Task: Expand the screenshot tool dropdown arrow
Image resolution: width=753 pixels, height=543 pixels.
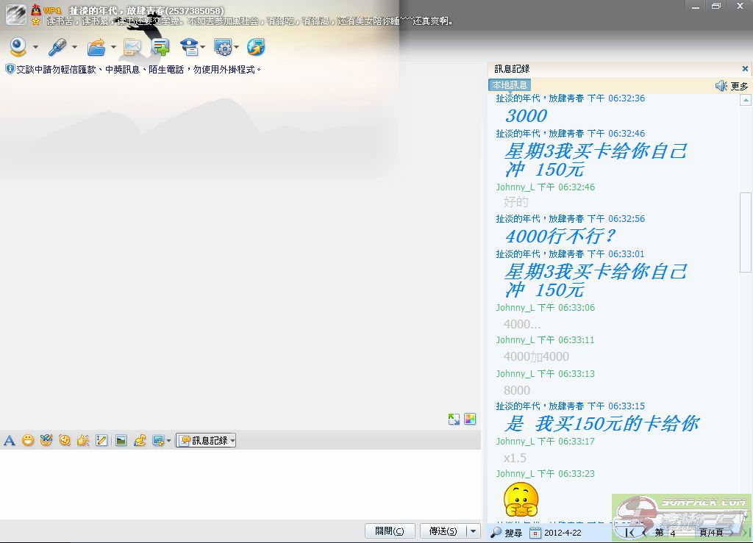Action: [x=169, y=441]
